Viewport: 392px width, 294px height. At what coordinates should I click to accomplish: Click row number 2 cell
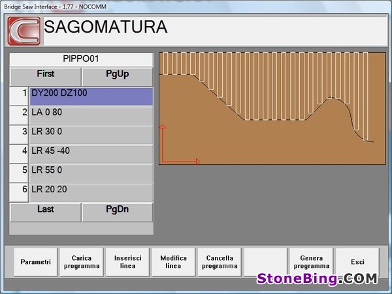(x=19, y=115)
